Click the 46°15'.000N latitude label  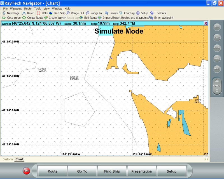(x=10, y=76)
